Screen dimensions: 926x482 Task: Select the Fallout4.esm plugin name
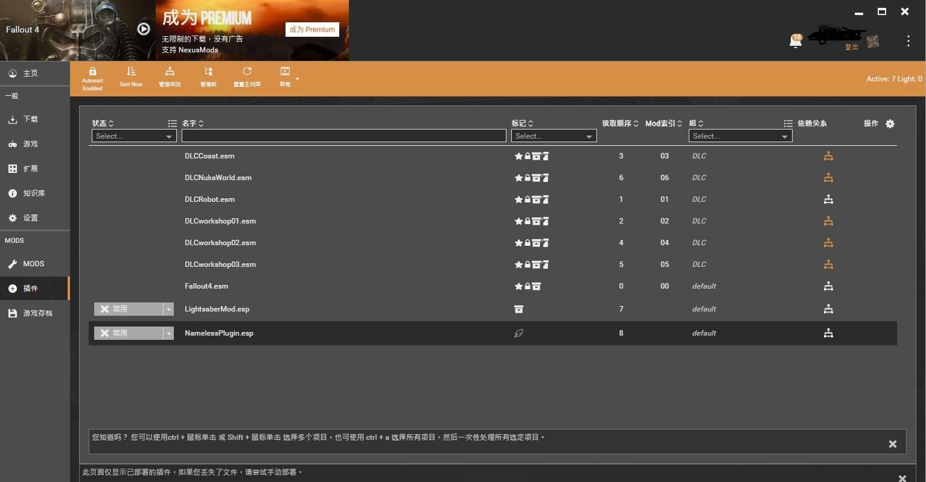pyautogui.click(x=206, y=286)
